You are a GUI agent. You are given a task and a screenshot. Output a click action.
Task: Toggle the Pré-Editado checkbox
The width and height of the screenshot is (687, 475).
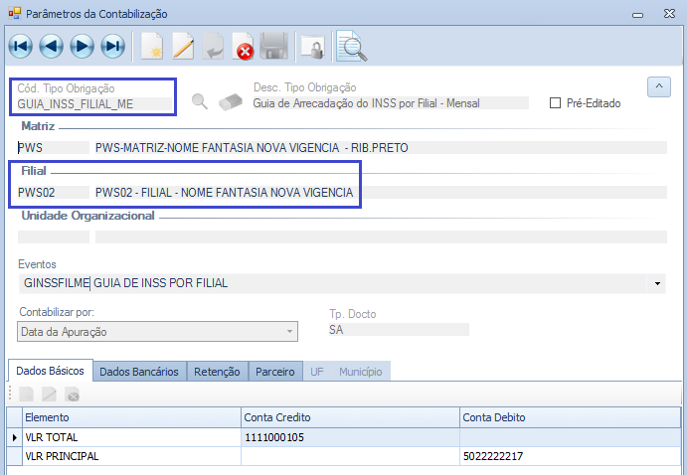(x=556, y=103)
